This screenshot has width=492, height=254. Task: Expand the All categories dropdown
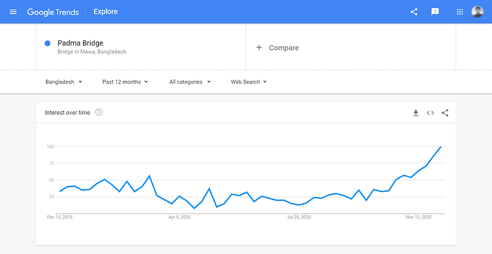190,82
